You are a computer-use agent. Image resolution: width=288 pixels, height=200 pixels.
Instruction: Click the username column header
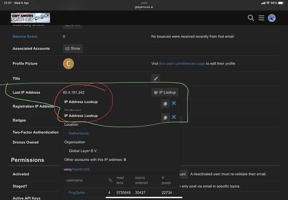pos(74,180)
